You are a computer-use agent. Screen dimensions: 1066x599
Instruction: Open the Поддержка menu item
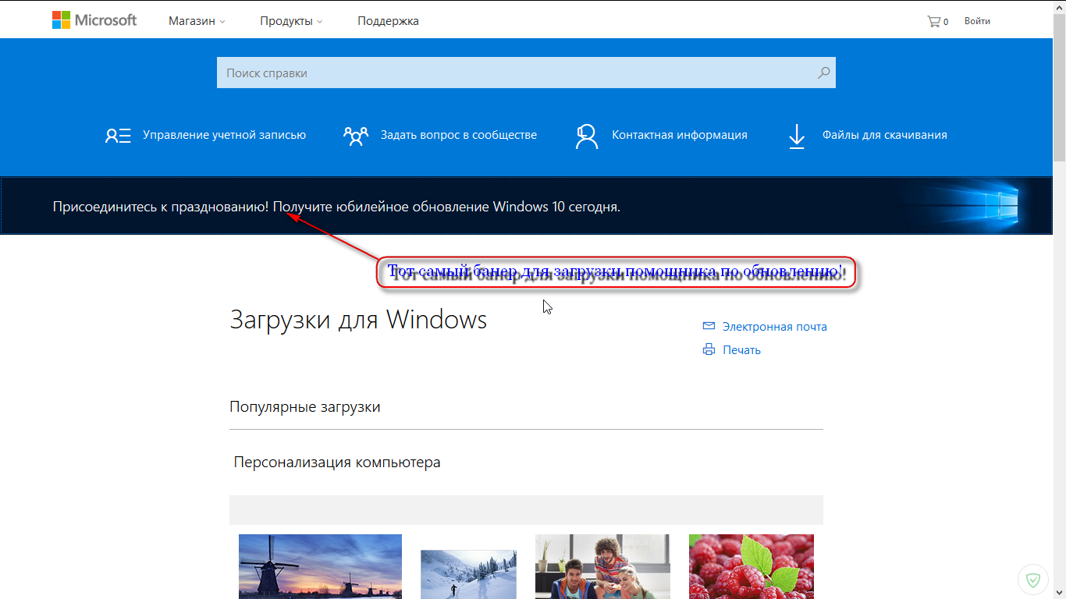point(388,21)
